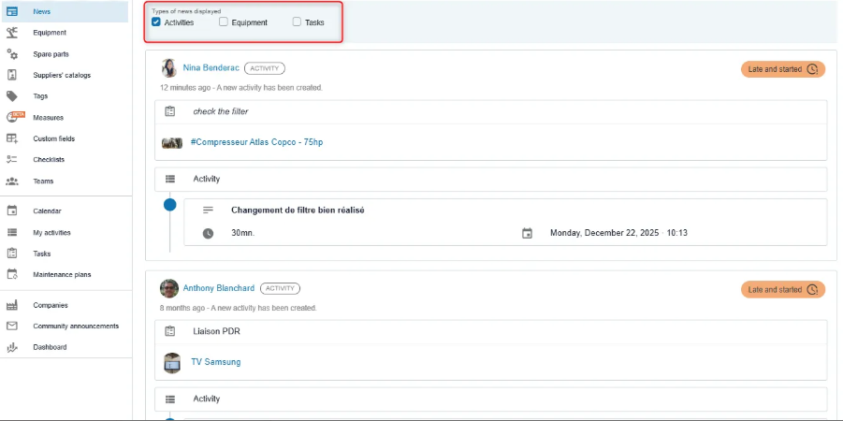The height and width of the screenshot is (421, 843).
Task: Open Spare parts gear icon
Action: point(12,54)
